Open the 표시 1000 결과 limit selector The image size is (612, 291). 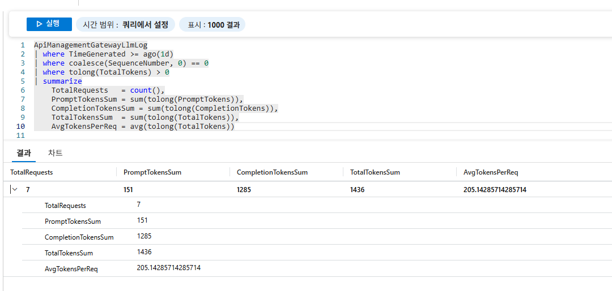point(213,25)
